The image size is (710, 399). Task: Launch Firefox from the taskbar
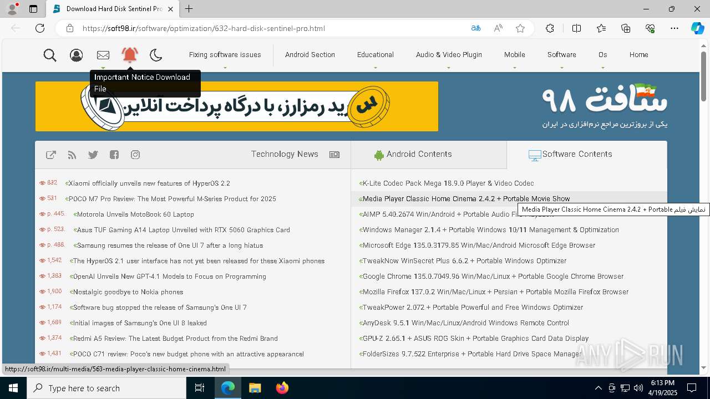pyautogui.click(x=282, y=388)
